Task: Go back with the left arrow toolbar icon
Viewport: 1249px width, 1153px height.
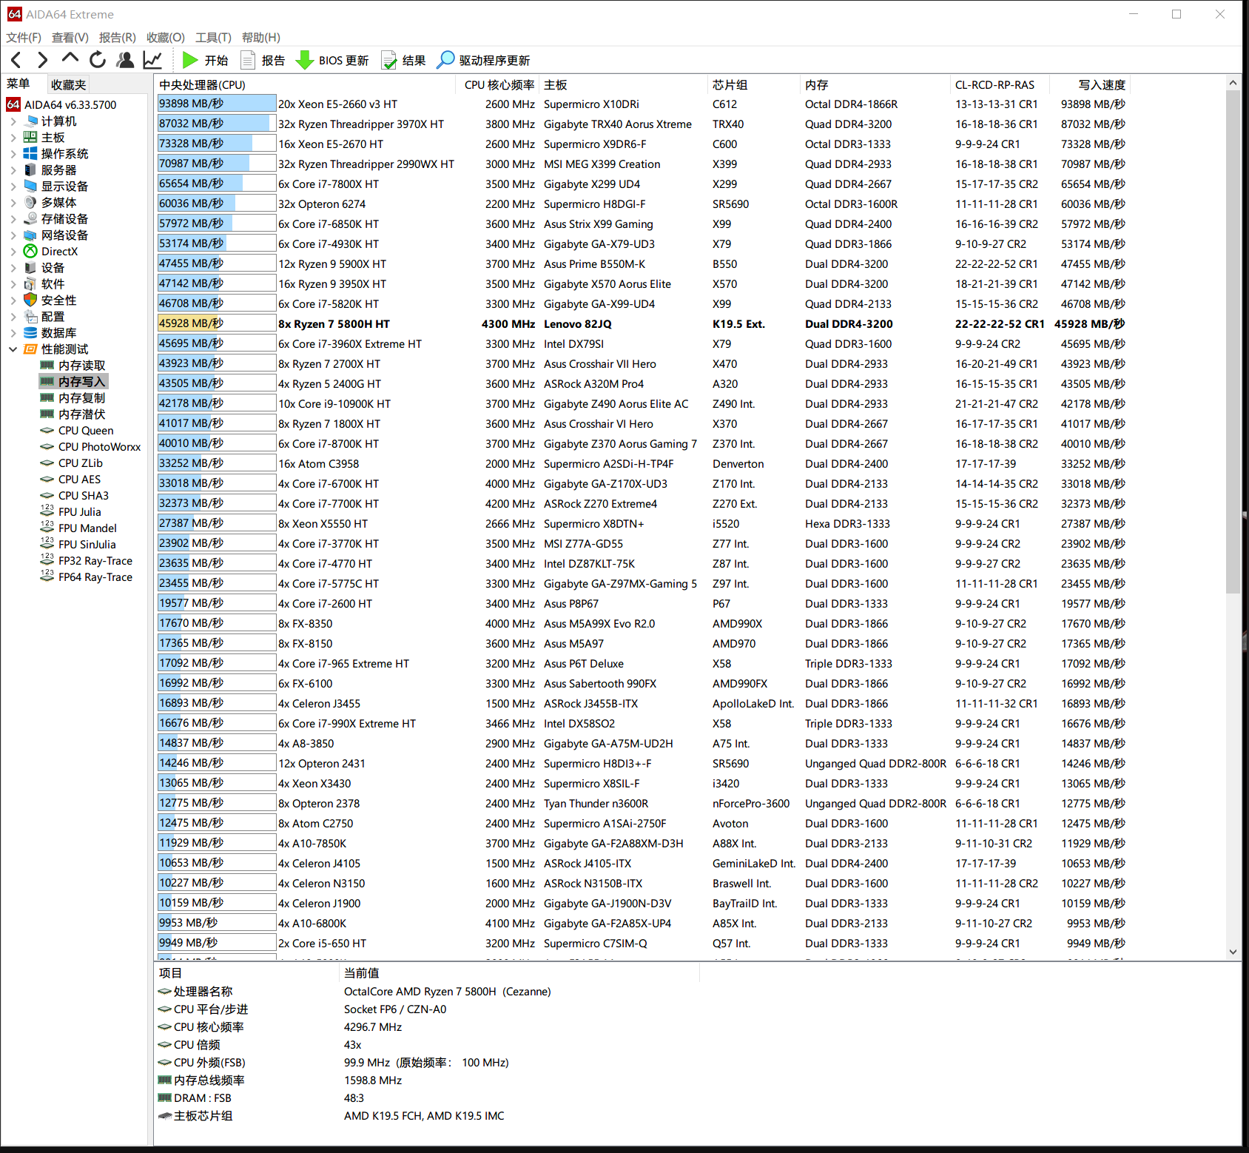Action: coord(16,60)
